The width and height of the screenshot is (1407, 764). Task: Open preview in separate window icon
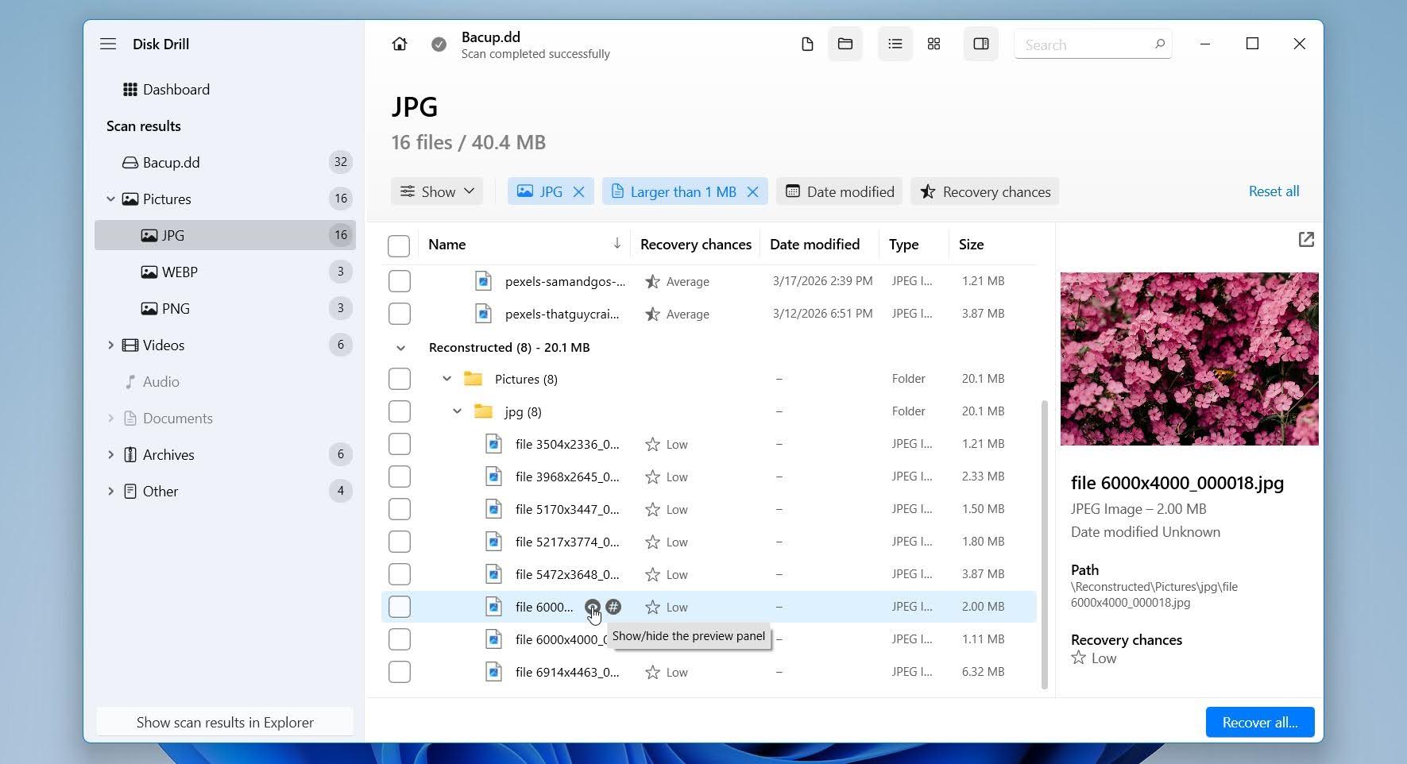click(1306, 240)
